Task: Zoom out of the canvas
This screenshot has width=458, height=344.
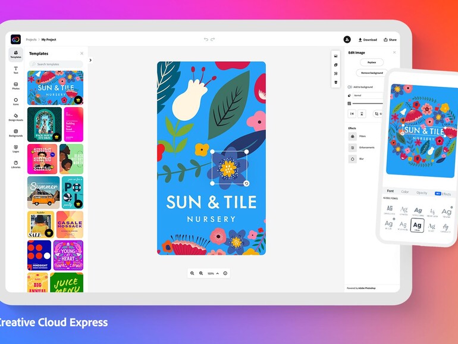Action: coord(192,273)
